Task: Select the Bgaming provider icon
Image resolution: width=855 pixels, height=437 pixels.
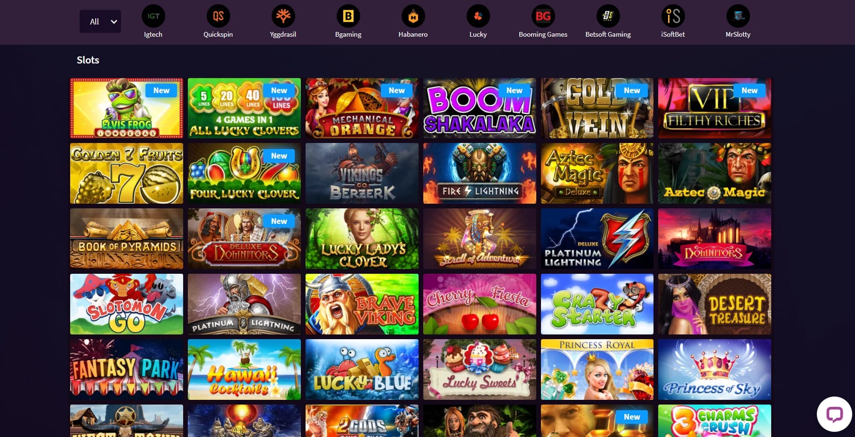Action: click(348, 16)
